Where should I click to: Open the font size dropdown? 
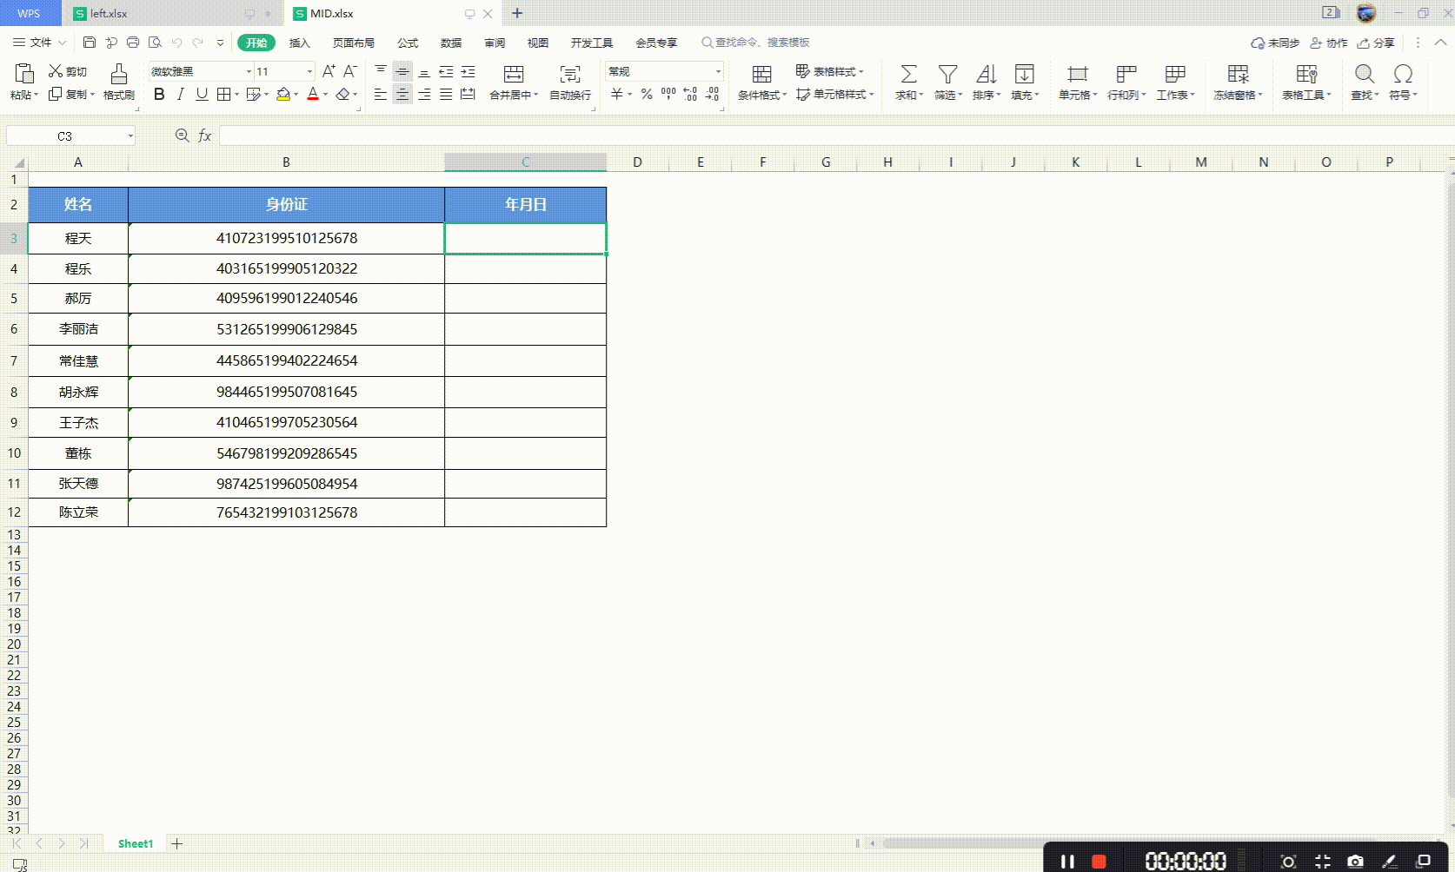click(309, 71)
